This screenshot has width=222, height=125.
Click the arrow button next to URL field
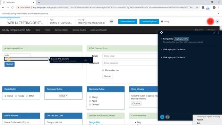(x=111, y=22)
